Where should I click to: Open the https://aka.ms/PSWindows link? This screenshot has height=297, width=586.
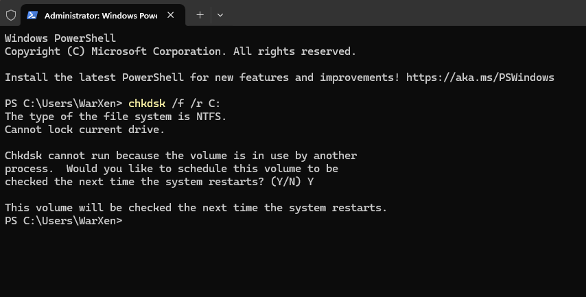(x=480, y=78)
